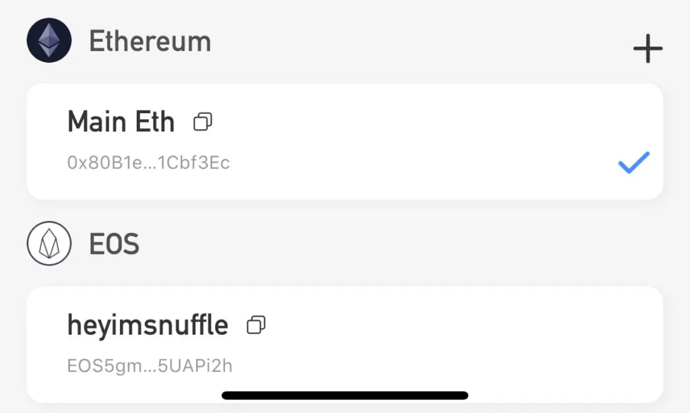The width and height of the screenshot is (690, 413).
Task: Click the heyimsnuffle account name
Action: pos(148,325)
